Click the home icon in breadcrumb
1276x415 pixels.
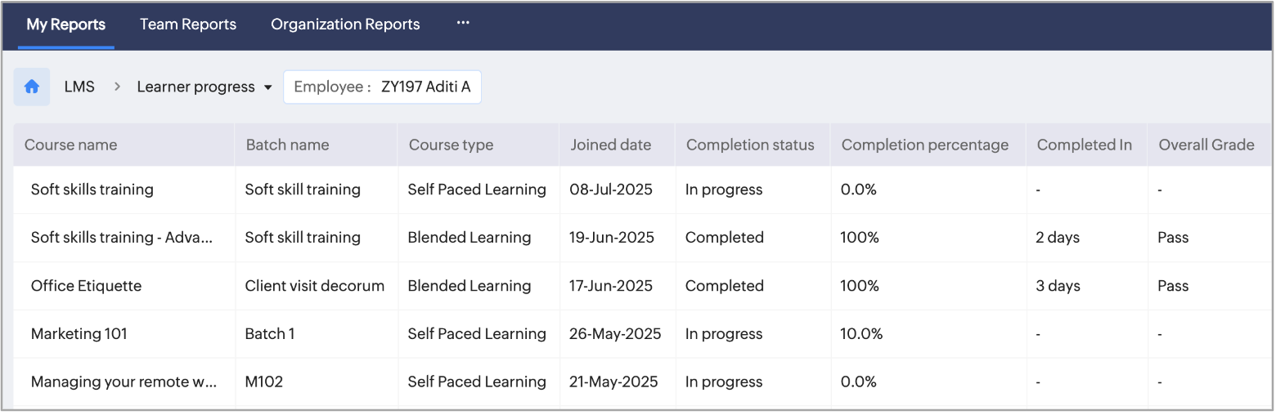pos(32,87)
